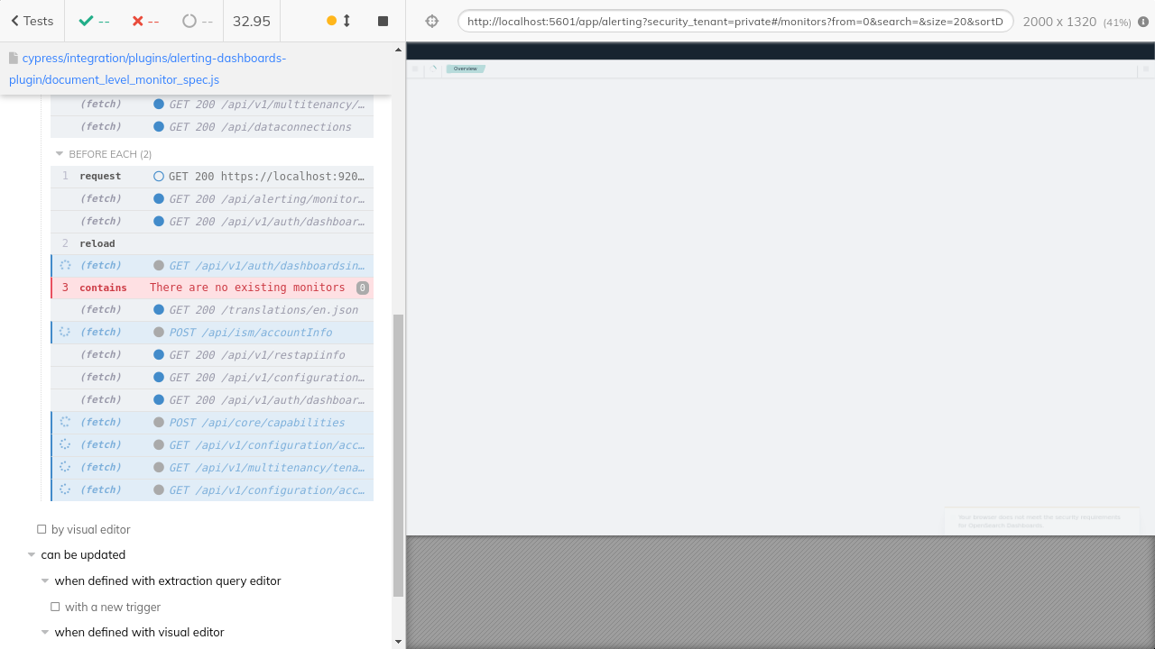Click the blue status dot on /api/dataconnections row

[159, 127]
